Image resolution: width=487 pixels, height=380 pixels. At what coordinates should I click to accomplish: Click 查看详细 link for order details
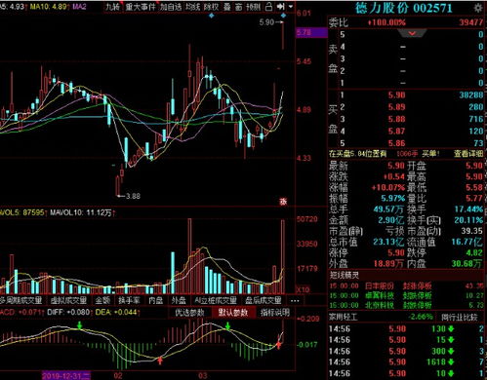(x=468, y=154)
